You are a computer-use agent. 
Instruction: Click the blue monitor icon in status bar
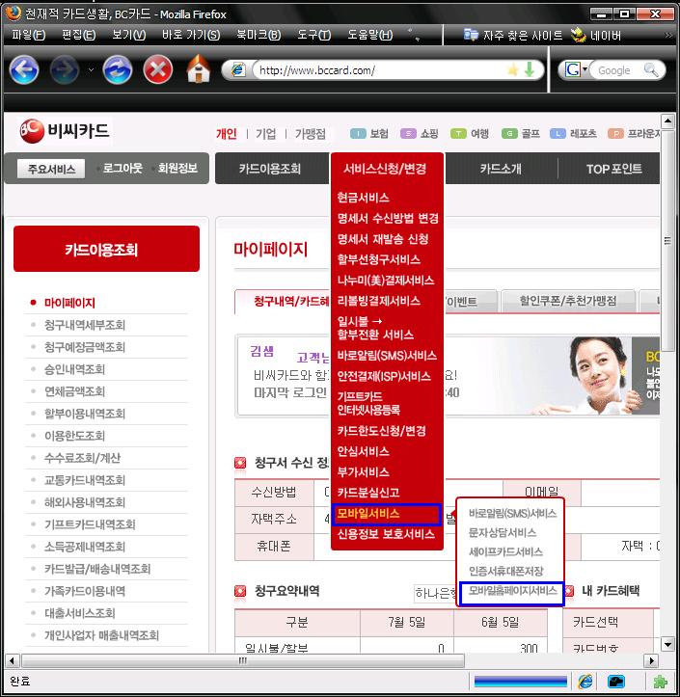[616, 681]
